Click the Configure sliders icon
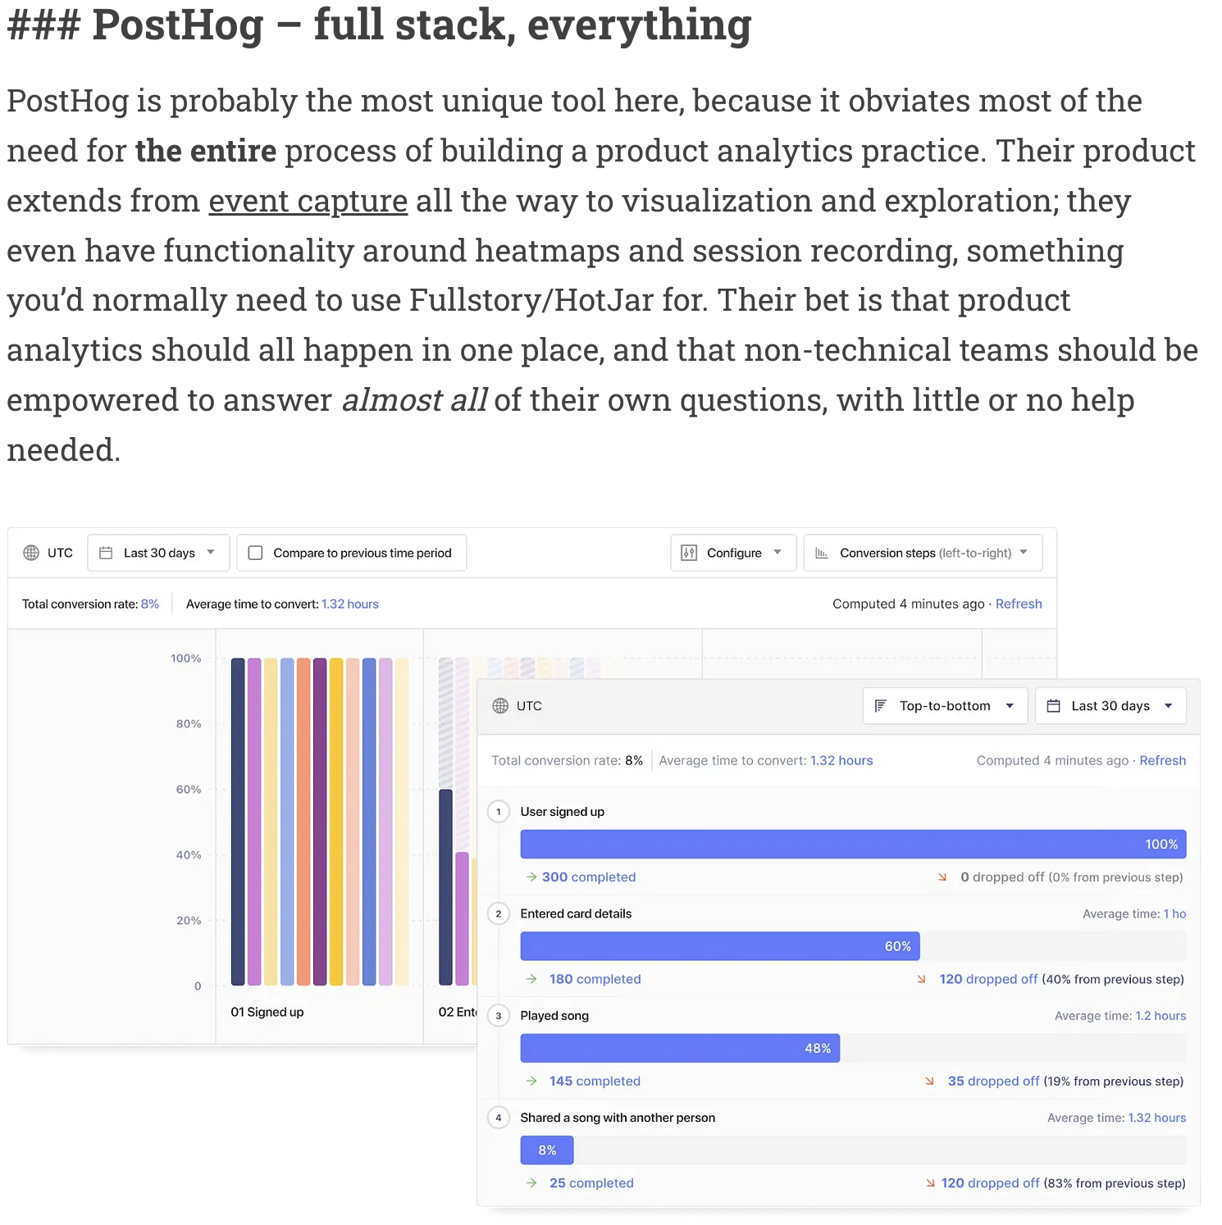This screenshot has width=1222, height=1225. click(x=689, y=553)
